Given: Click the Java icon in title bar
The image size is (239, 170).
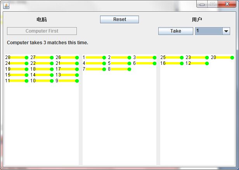Looking at the screenshot, I should [6, 6].
